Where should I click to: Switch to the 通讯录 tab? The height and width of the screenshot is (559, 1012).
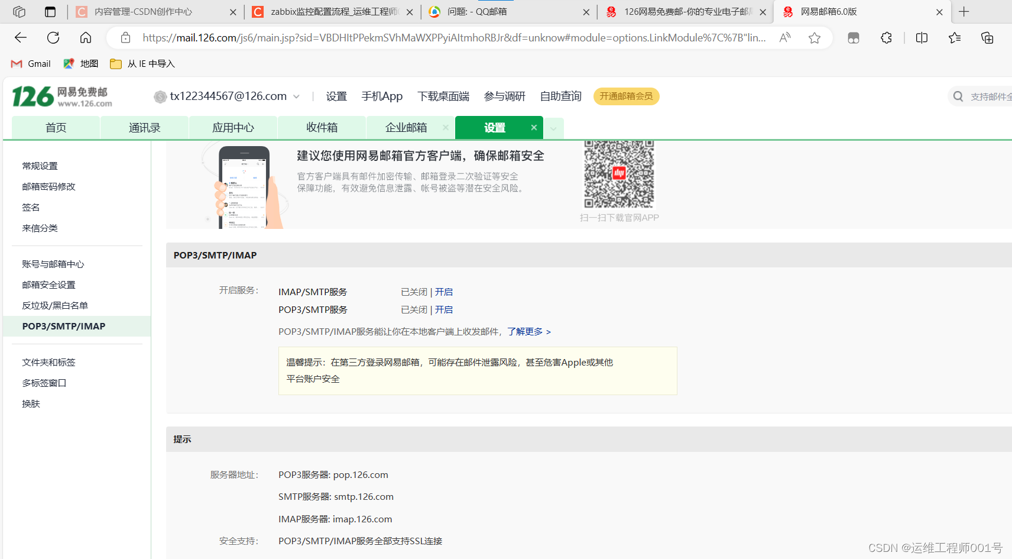pos(145,128)
